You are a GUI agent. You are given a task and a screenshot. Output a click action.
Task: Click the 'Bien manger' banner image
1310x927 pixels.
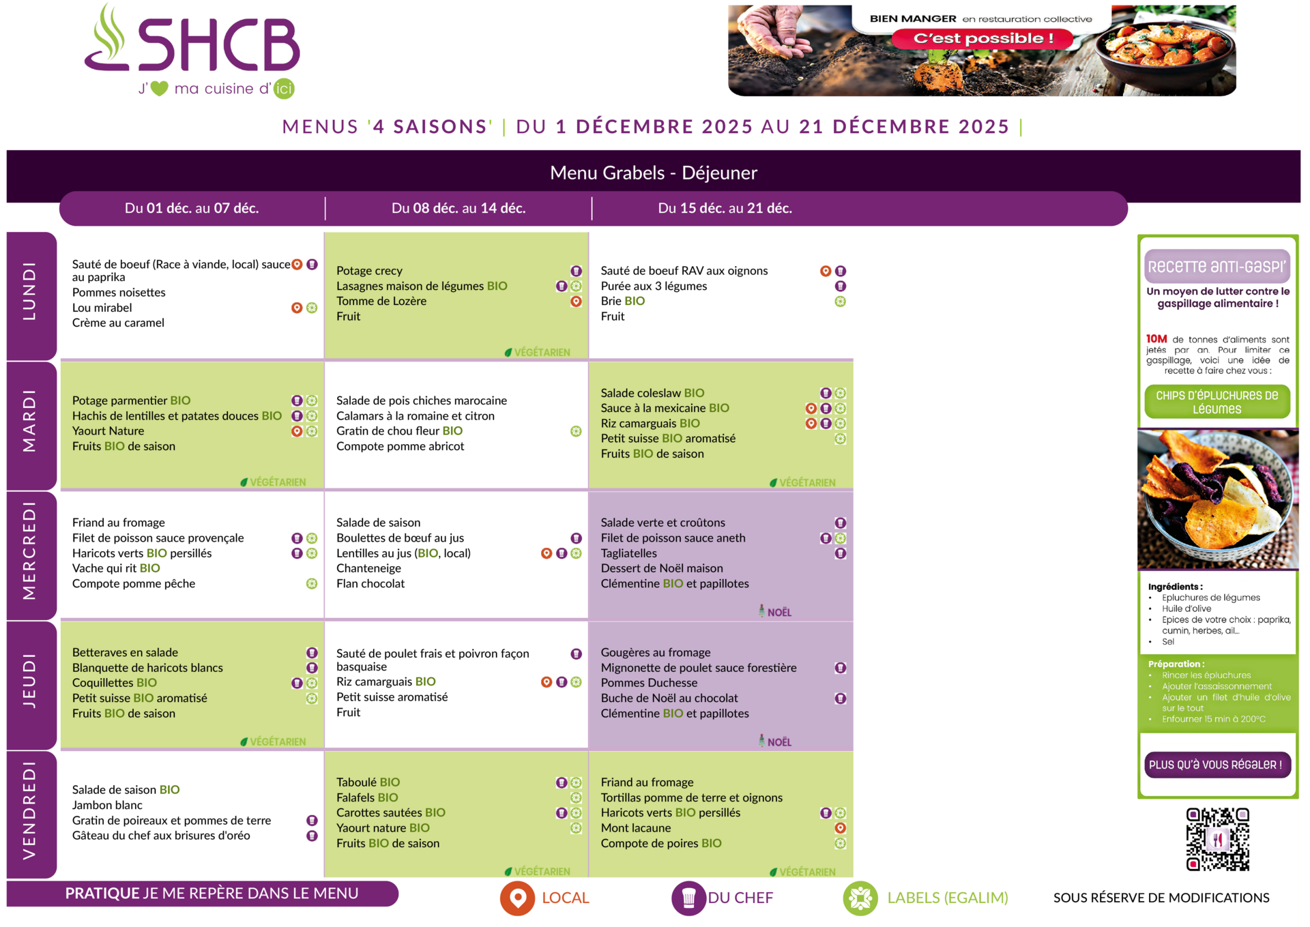coord(981,51)
